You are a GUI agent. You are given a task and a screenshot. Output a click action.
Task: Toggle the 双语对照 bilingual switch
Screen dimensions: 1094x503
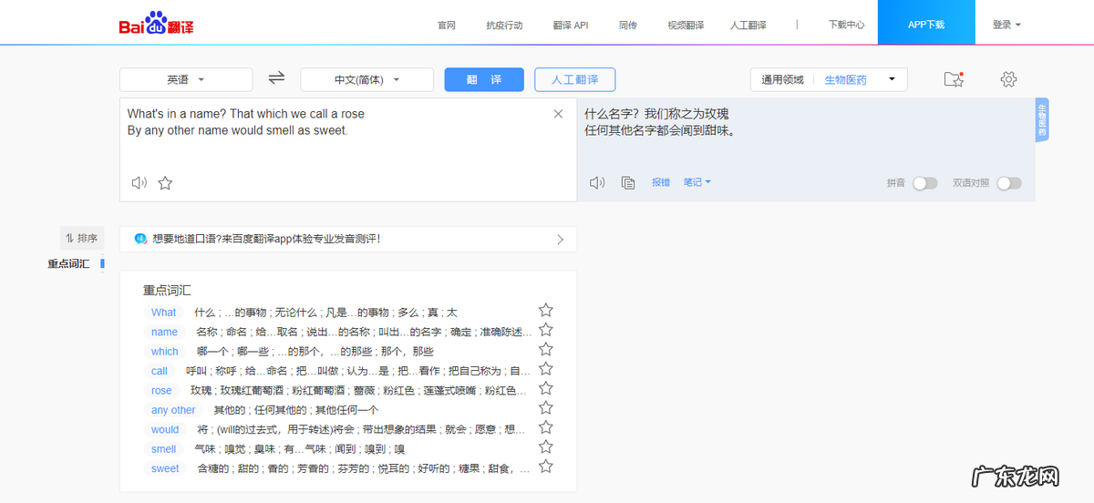[1009, 183]
